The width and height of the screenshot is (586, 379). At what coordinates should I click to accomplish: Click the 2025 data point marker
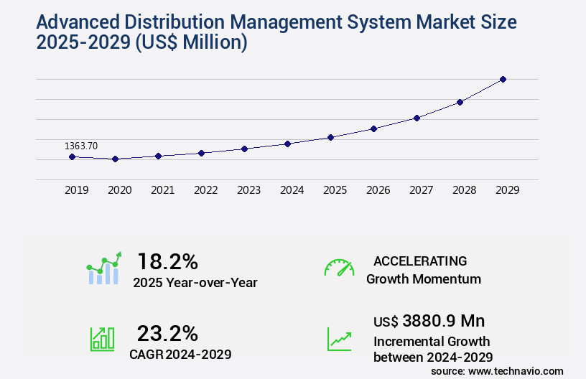click(x=330, y=137)
